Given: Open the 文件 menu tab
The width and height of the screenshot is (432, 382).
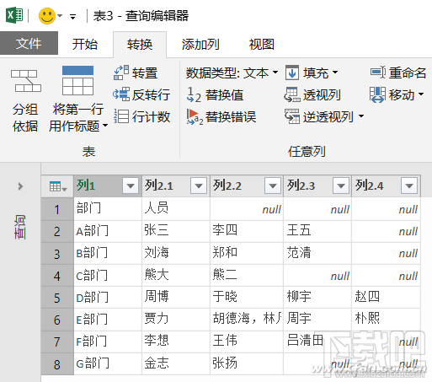Looking at the screenshot, I should (29, 43).
